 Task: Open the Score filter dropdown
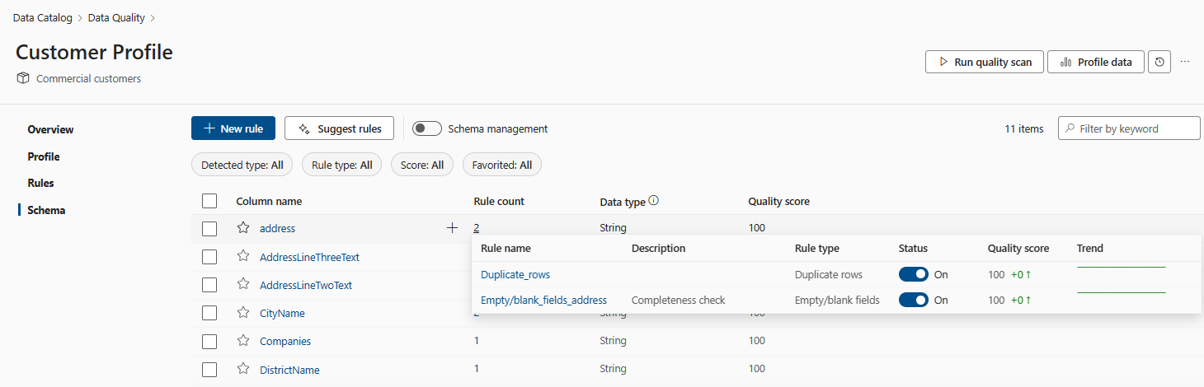(422, 165)
